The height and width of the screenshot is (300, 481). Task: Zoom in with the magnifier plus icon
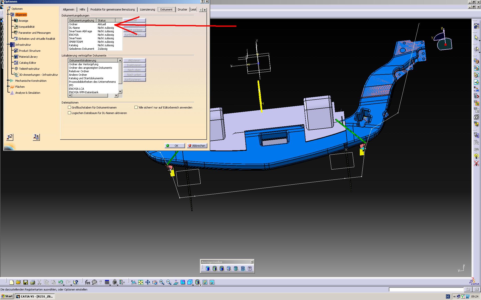pos(162,282)
